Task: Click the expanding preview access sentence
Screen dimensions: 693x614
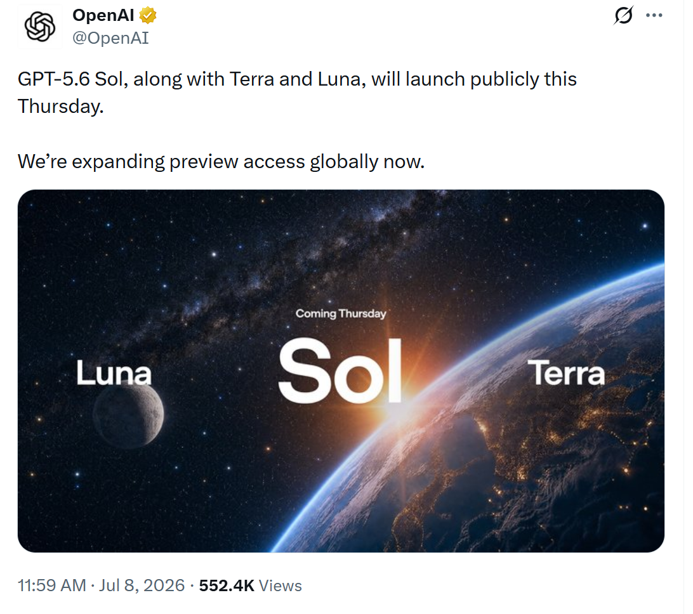Action: 221,162
